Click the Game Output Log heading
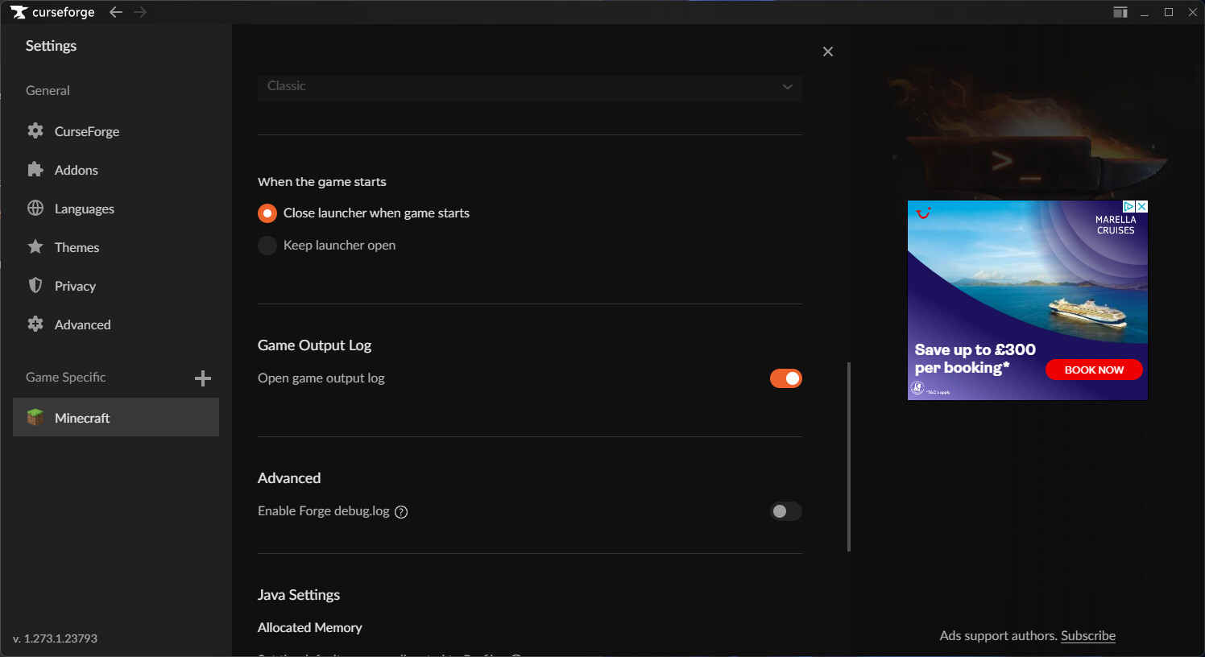Viewport: 1205px width, 657px height. (314, 345)
